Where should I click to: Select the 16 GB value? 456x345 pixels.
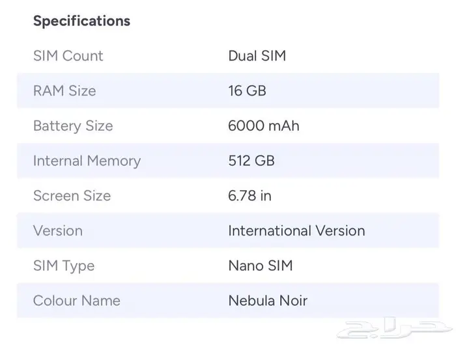[x=247, y=91]
